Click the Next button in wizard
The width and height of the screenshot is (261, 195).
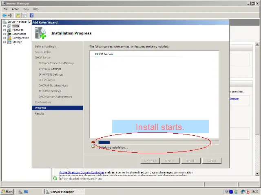click(170, 161)
